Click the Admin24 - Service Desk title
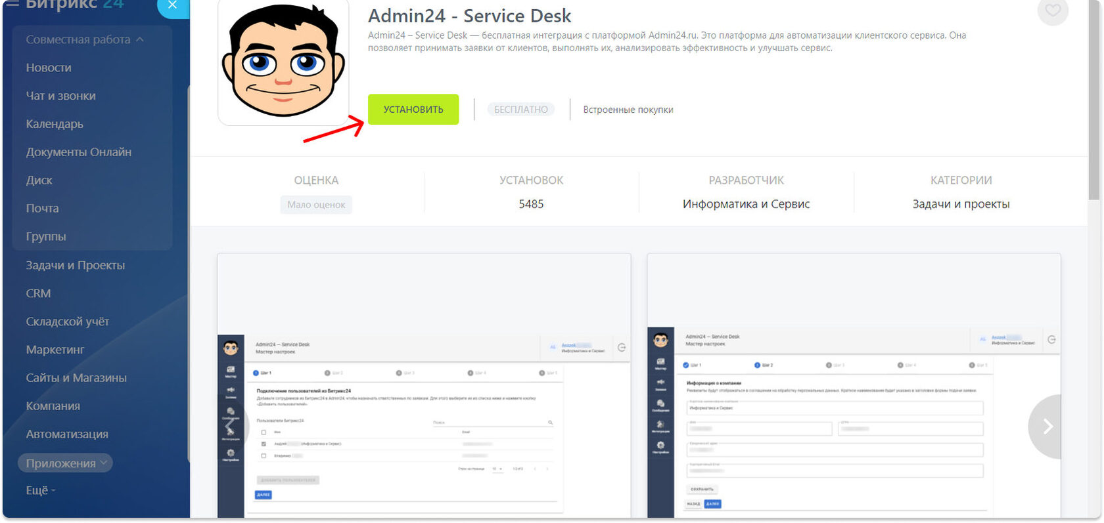 click(469, 16)
